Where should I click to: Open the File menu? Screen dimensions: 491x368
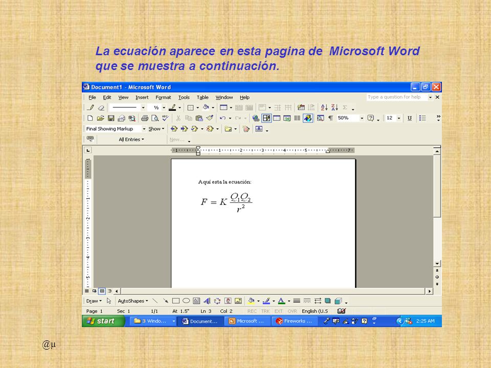coord(92,97)
